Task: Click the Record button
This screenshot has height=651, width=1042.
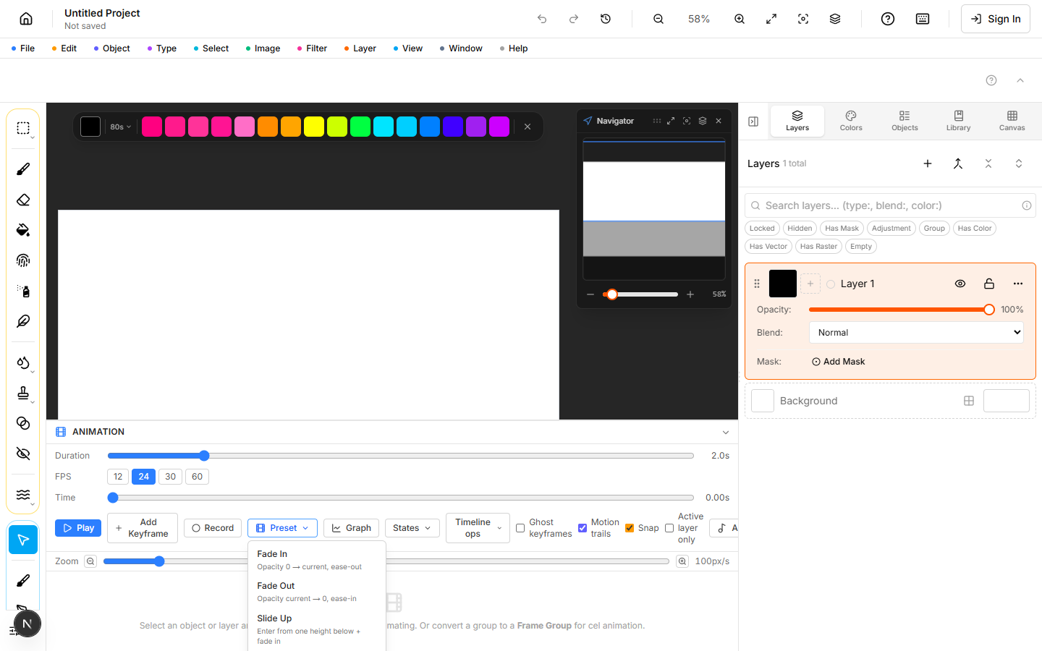Action: [x=213, y=528]
